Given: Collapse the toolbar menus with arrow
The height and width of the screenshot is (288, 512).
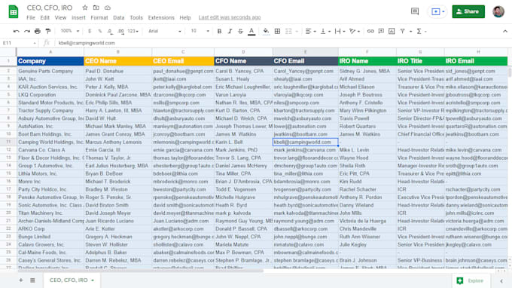Looking at the screenshot, I should pos(504,31).
